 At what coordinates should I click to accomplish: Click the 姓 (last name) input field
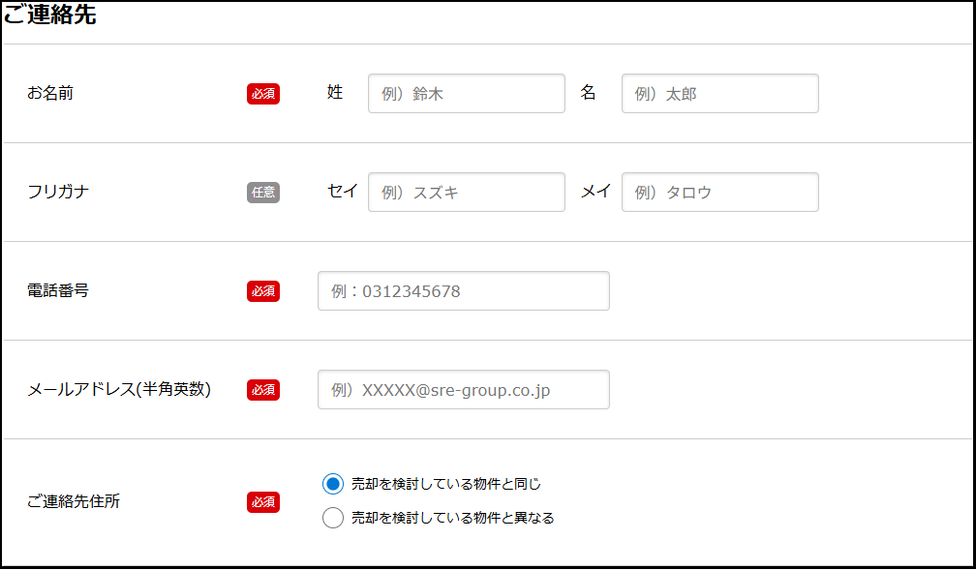coord(466,94)
